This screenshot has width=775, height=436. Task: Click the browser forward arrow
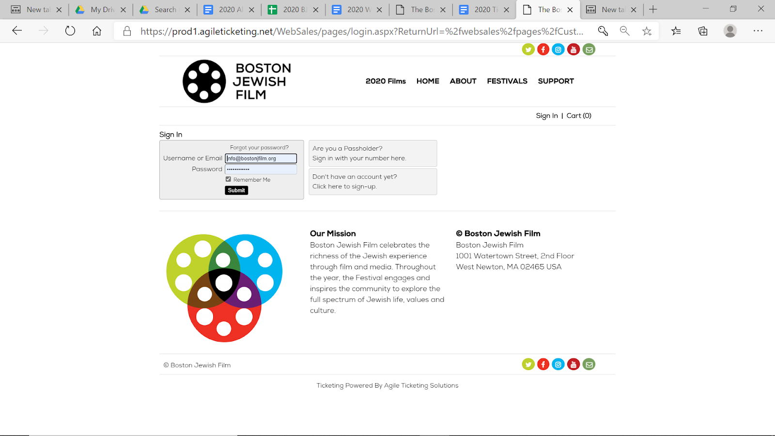(44, 31)
